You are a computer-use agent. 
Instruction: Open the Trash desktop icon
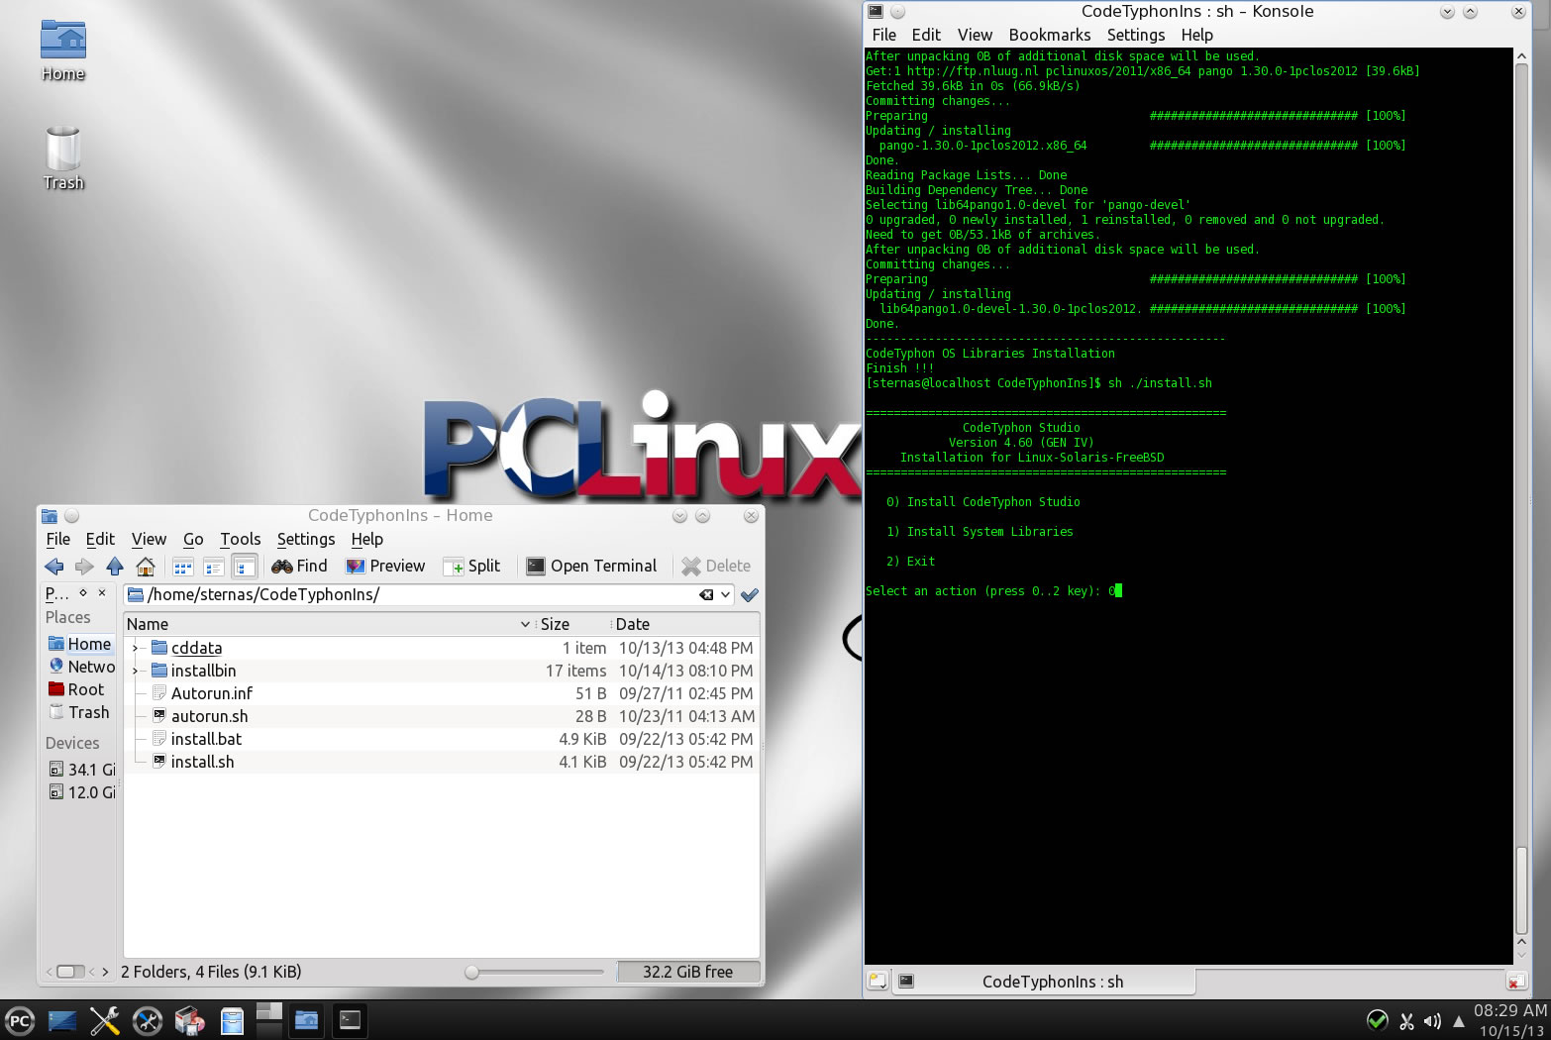63,157
